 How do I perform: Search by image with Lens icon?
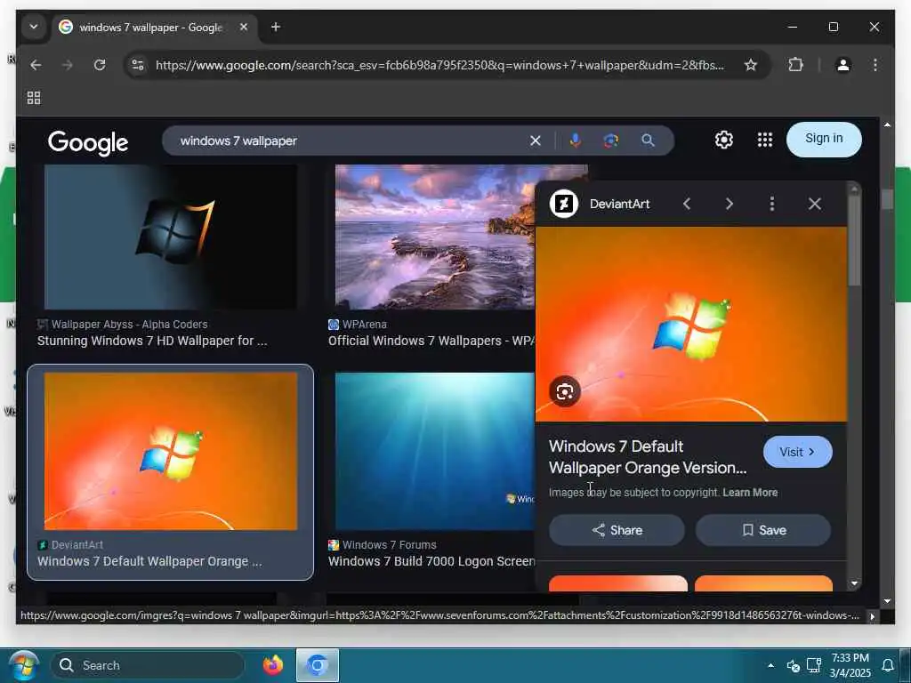click(x=610, y=141)
